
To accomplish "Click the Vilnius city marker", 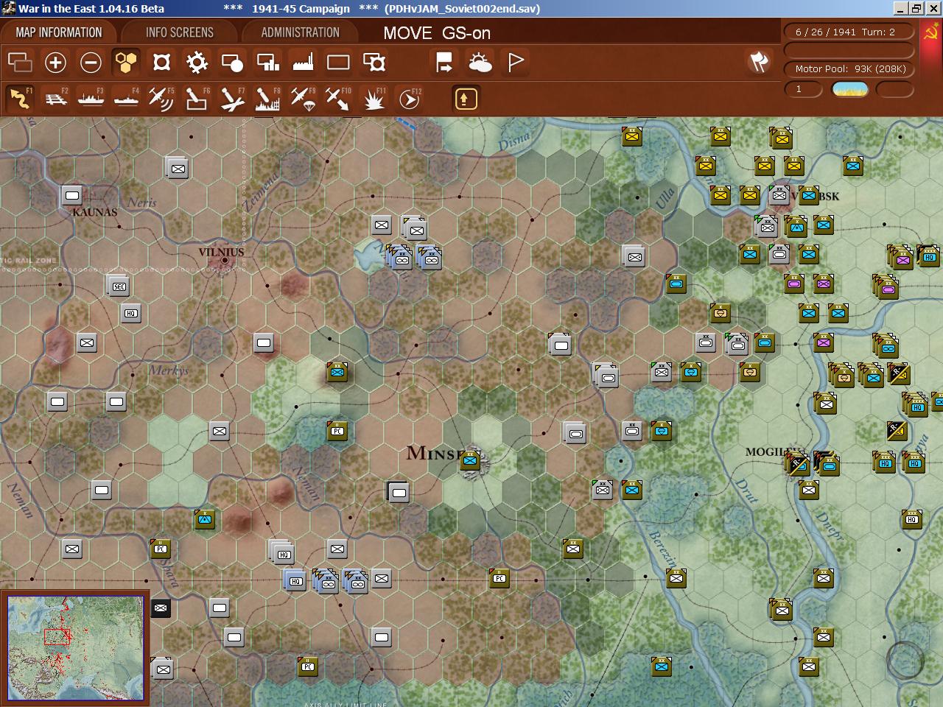I will (225, 260).
